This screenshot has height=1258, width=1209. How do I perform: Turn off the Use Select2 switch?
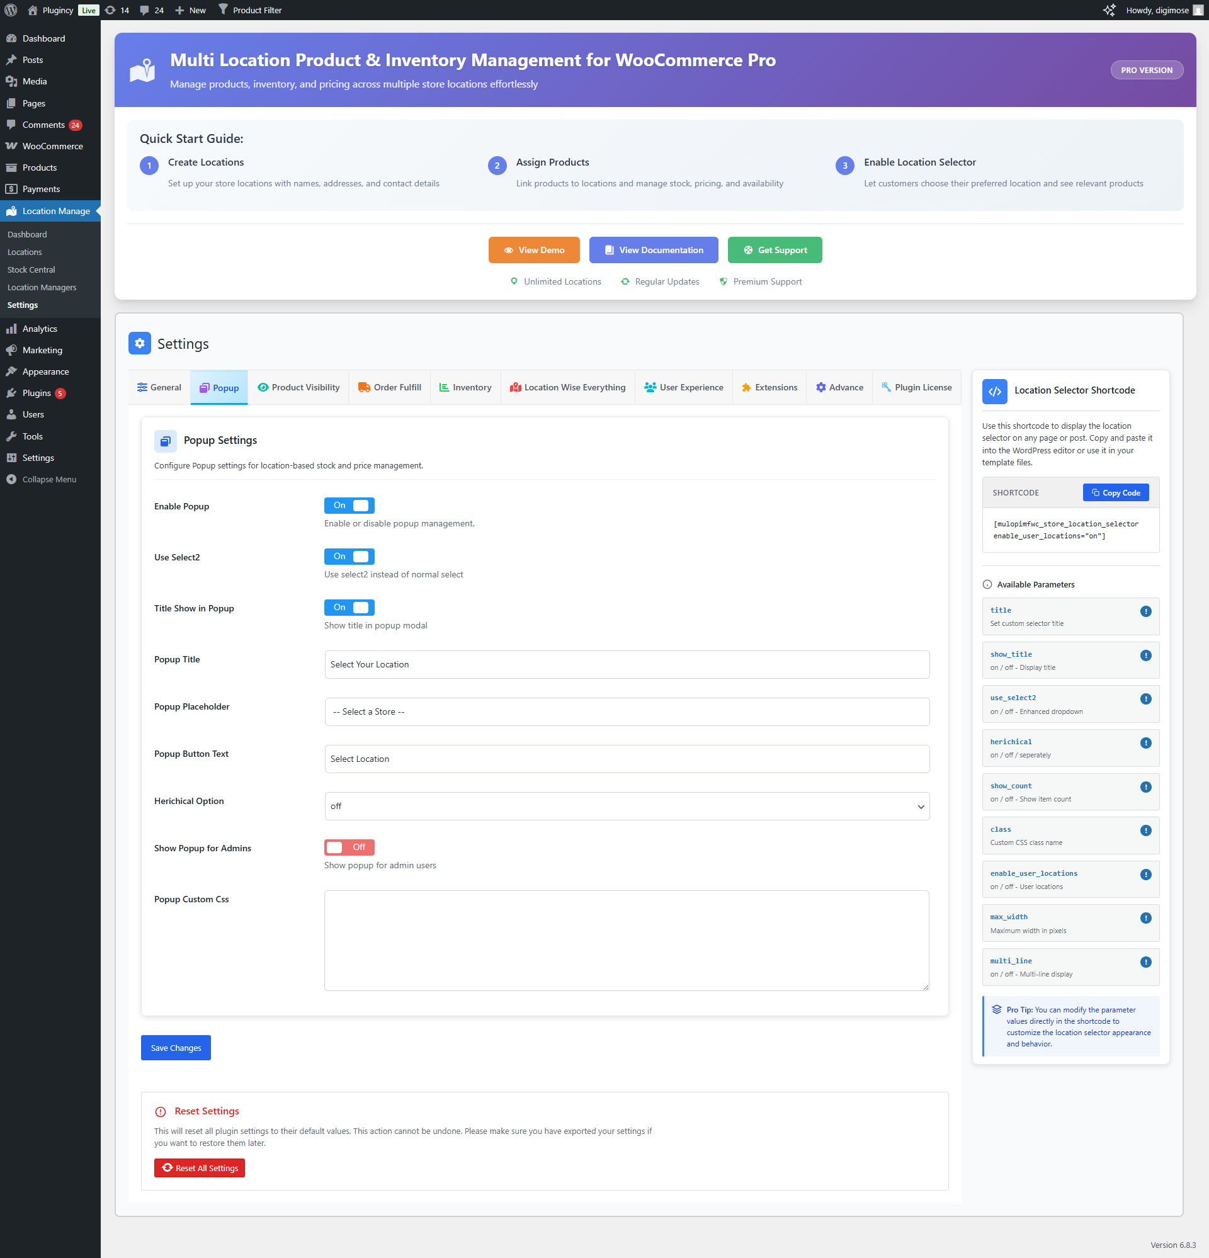(x=349, y=556)
